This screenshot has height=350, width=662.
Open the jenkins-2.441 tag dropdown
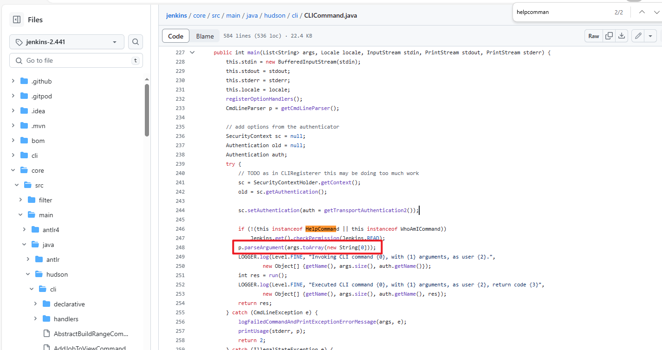67,42
